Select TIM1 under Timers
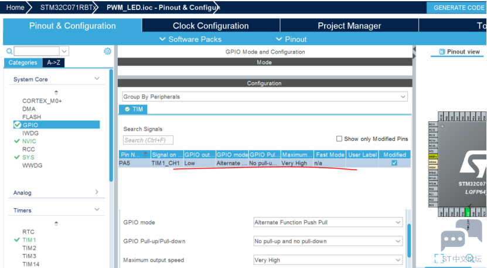Image resolution: width=487 pixels, height=268 pixels. point(29,240)
